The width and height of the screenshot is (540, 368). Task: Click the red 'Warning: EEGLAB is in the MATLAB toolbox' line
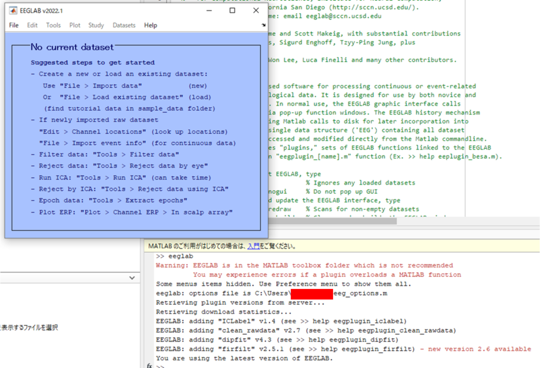point(304,265)
